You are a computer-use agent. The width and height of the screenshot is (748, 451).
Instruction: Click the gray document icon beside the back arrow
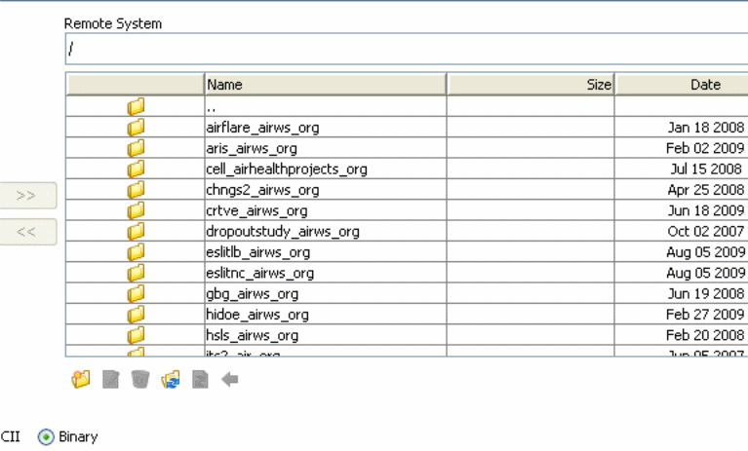coord(200,380)
